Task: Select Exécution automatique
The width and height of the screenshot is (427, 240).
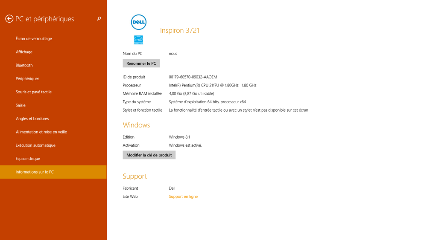Action: pos(35,145)
